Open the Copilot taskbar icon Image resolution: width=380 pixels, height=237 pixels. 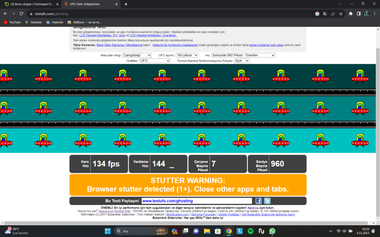(174, 231)
